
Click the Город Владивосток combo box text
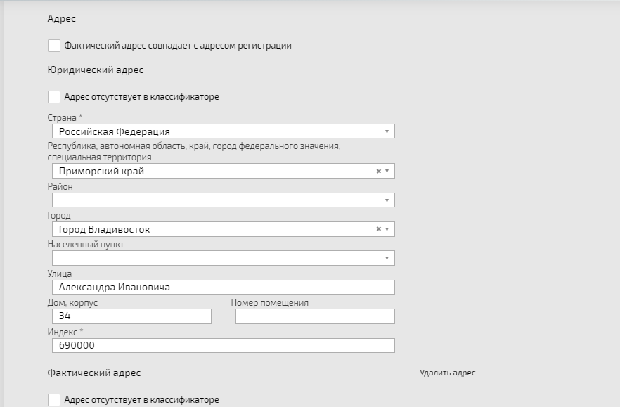(104, 229)
